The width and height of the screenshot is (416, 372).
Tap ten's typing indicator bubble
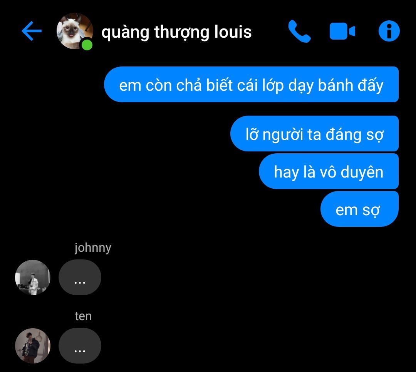pyautogui.click(x=80, y=346)
